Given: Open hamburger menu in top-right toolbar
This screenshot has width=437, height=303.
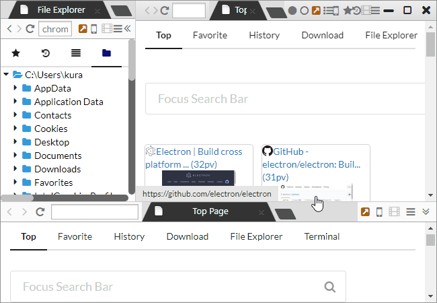Looking at the screenshot, I should tap(375, 11).
